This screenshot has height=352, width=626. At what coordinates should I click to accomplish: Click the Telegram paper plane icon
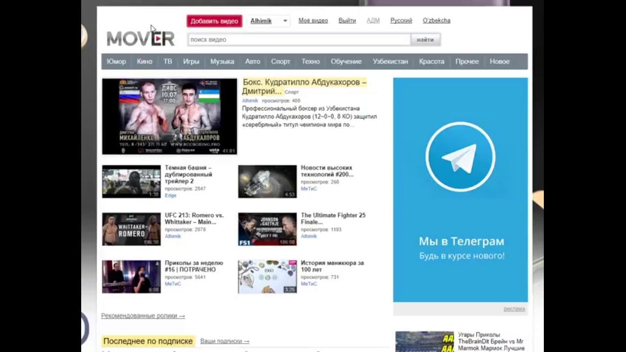460,157
